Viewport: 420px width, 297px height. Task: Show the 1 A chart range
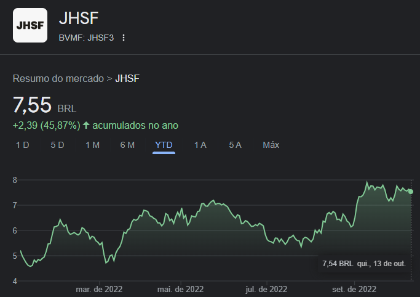click(200, 145)
